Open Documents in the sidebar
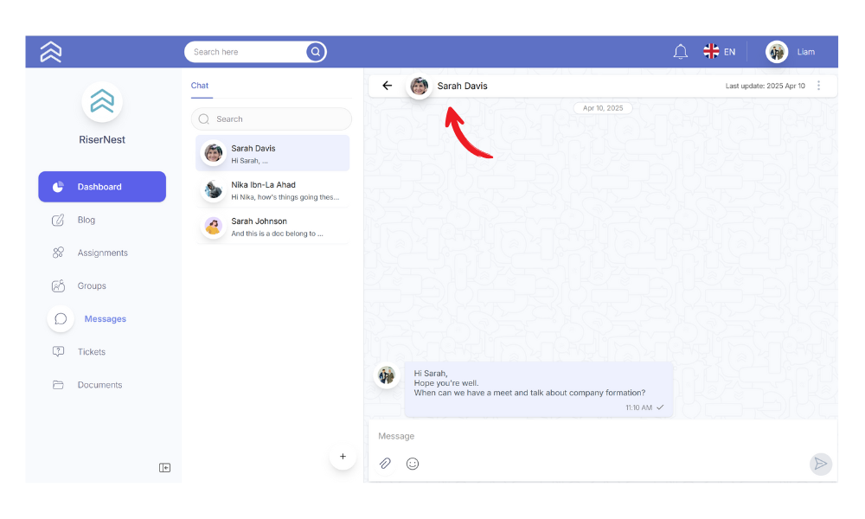The width and height of the screenshot is (865, 519). 99,385
